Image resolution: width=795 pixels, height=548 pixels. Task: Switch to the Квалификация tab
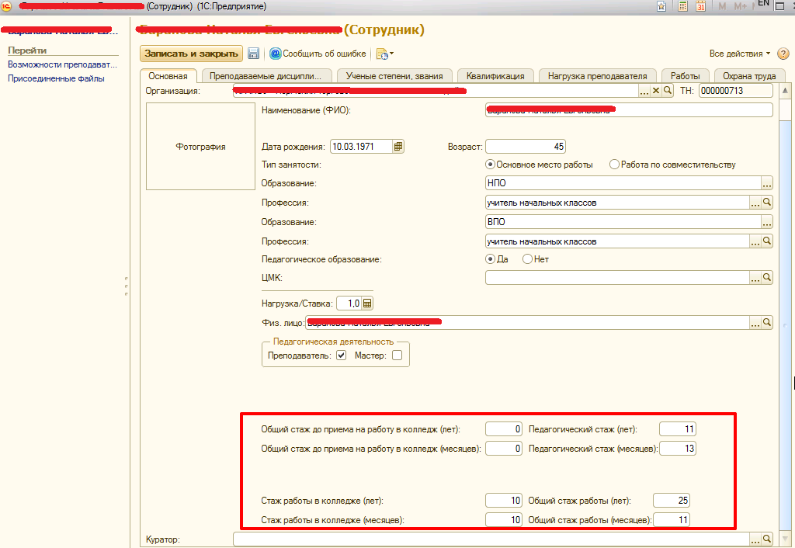(x=495, y=76)
